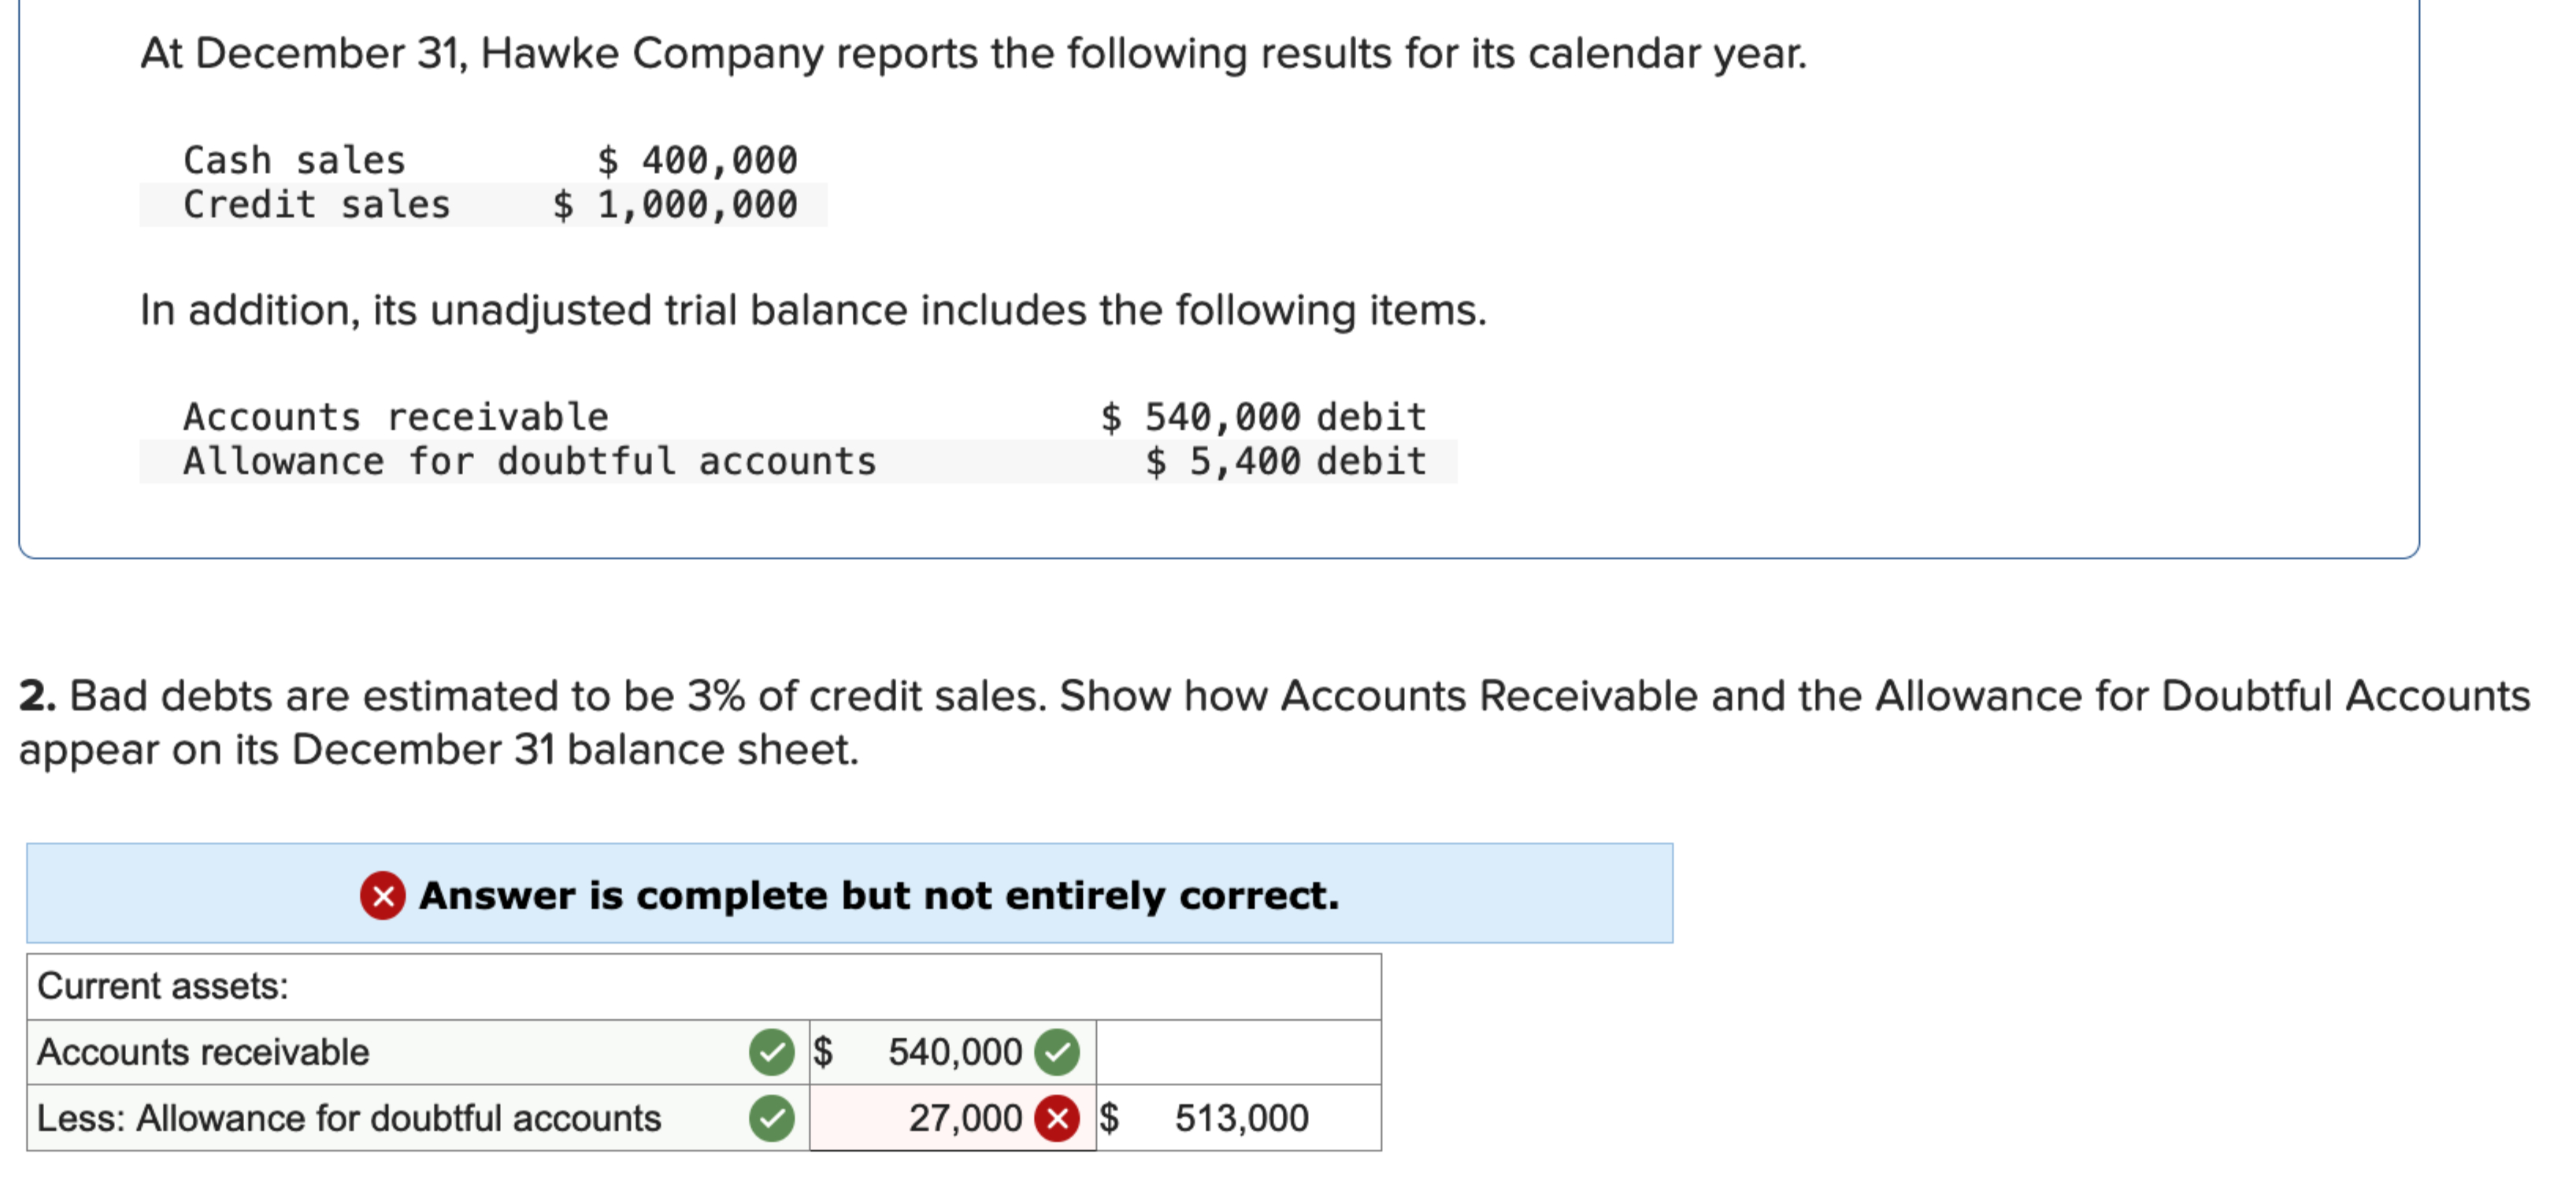Click the Cash sales $400,000 row
The width and height of the screenshot is (2576, 1194).
click(x=489, y=160)
